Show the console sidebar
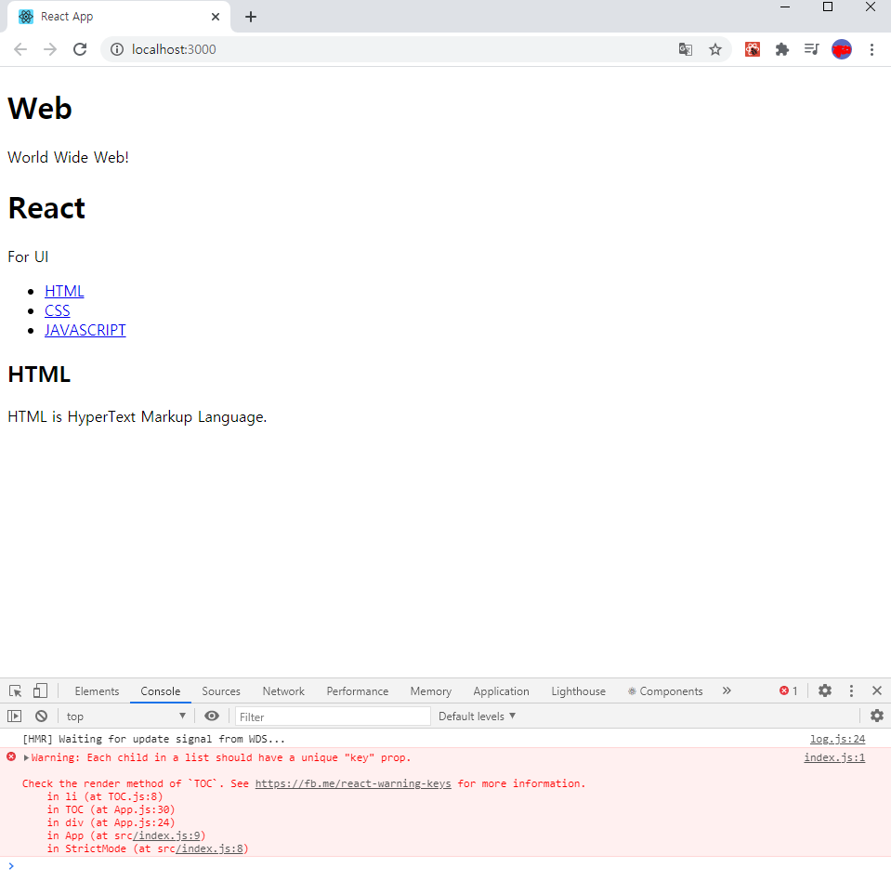The height and width of the screenshot is (881, 891). tap(14, 717)
